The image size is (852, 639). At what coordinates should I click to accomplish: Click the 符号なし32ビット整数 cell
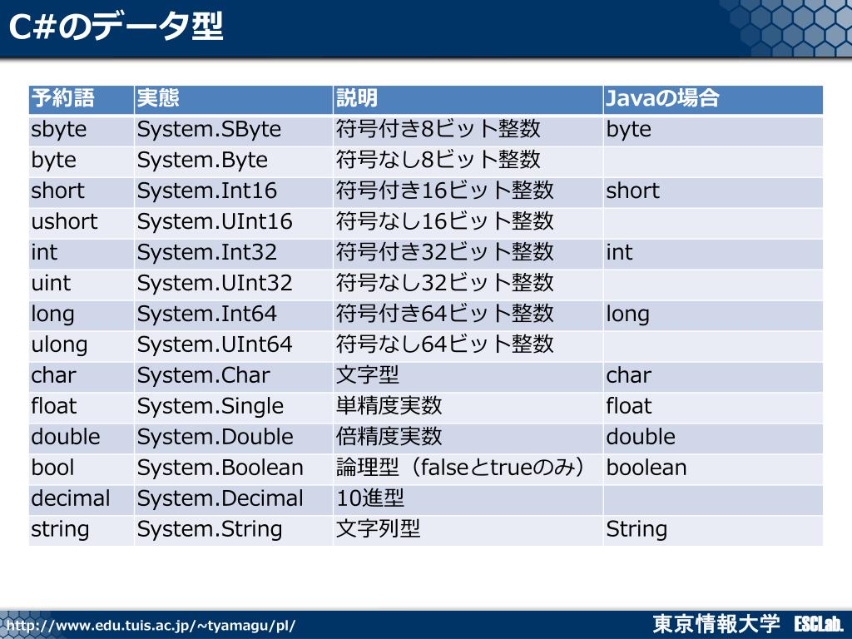coord(468,285)
